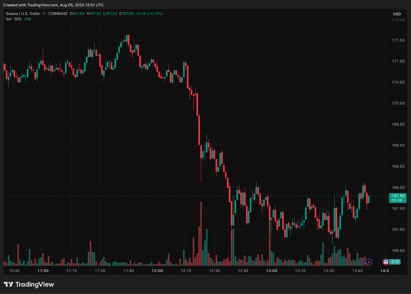Select the bold "13:00" time axis label
Viewport: 411px width, 294px height.
pyautogui.click(x=272, y=271)
